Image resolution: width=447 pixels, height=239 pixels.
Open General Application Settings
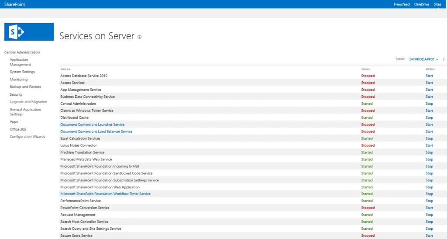[x=25, y=112]
